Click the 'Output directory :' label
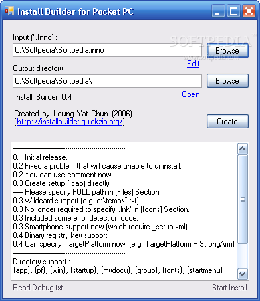 (39, 68)
